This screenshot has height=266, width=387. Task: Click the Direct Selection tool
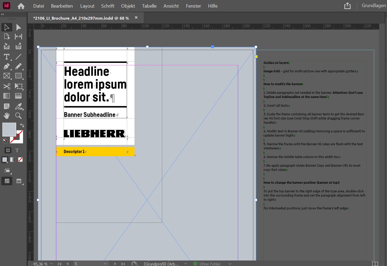[18, 27]
